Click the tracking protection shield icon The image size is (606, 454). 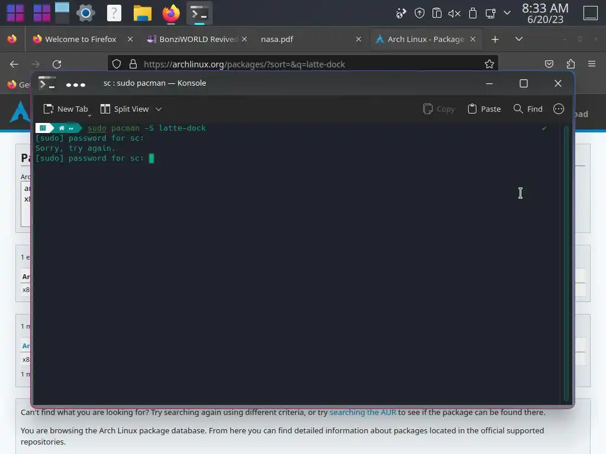click(117, 64)
